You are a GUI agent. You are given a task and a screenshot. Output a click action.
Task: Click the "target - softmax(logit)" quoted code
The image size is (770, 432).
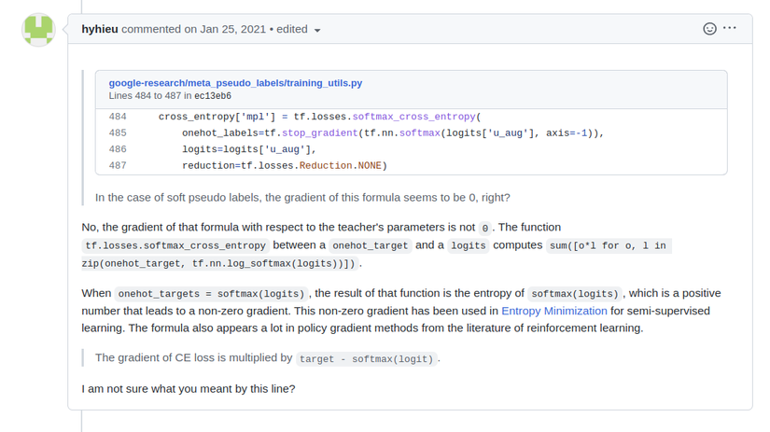[x=367, y=359]
